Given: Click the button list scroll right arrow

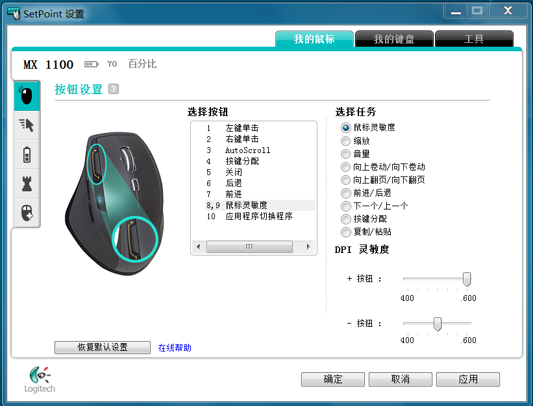Looking at the screenshot, I should (x=308, y=246).
